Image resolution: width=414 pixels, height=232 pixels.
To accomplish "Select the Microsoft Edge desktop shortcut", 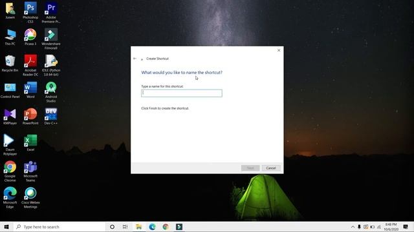I will pos(10,198).
